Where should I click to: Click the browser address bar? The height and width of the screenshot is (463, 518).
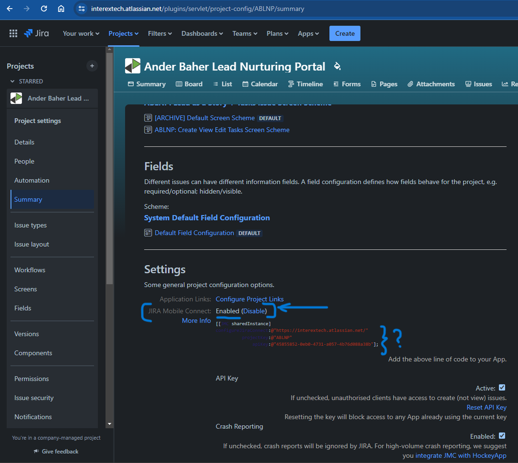pos(207,8)
